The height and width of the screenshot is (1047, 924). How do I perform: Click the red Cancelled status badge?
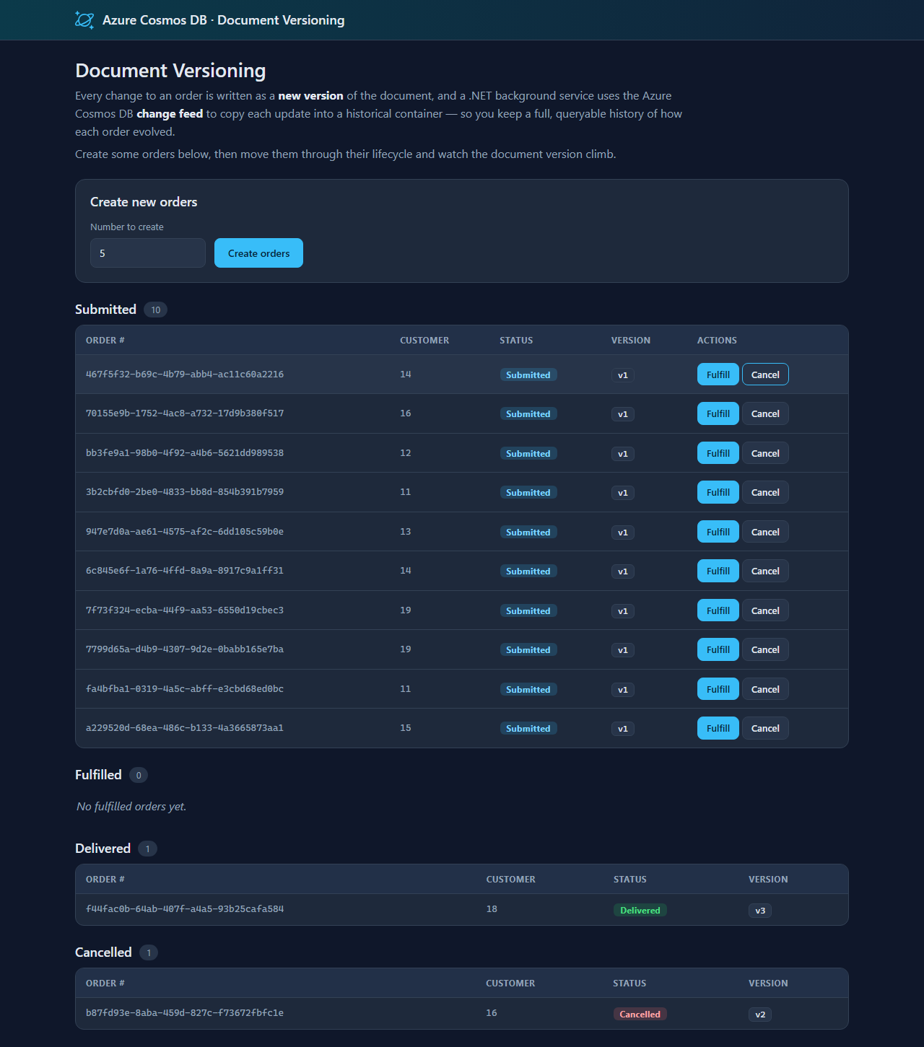coord(640,1014)
